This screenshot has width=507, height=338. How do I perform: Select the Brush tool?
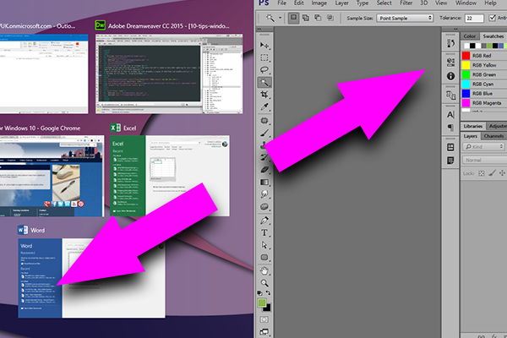pos(264,133)
